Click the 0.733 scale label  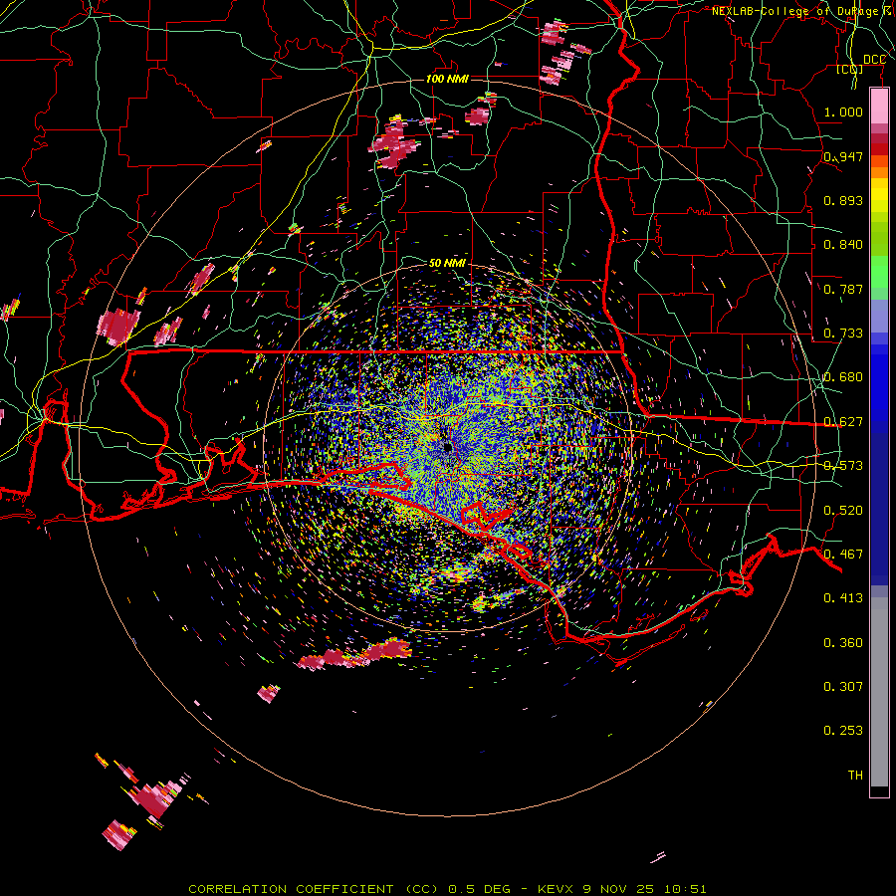[843, 334]
